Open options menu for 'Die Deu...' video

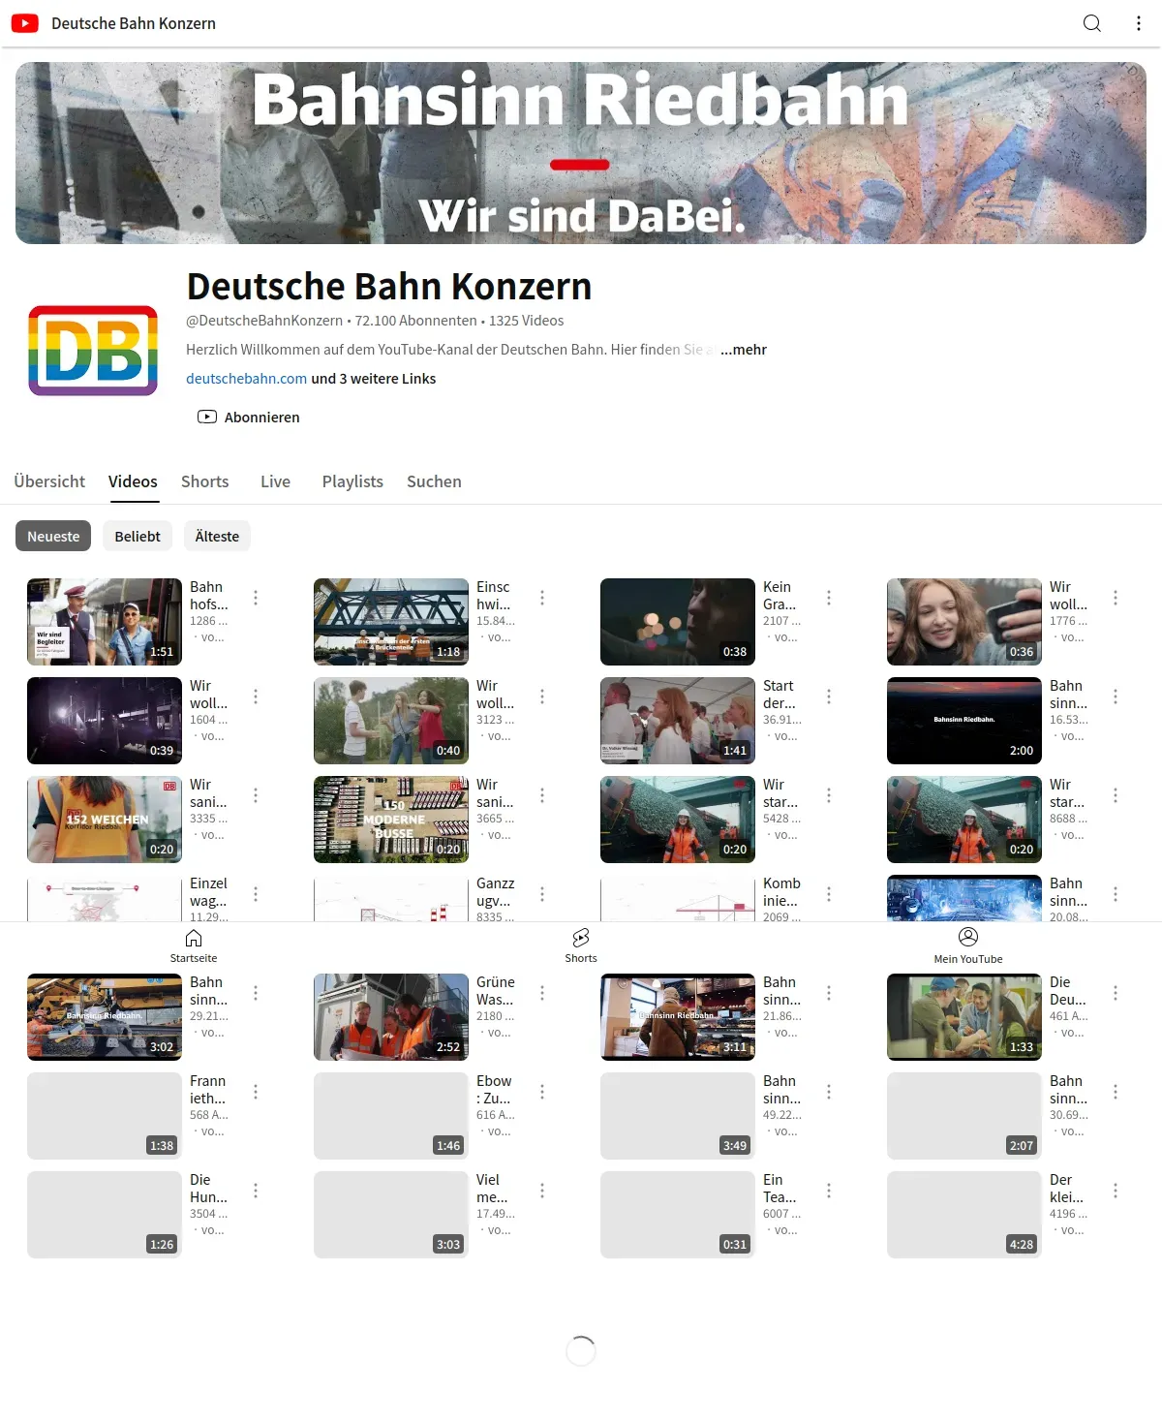tap(1116, 993)
